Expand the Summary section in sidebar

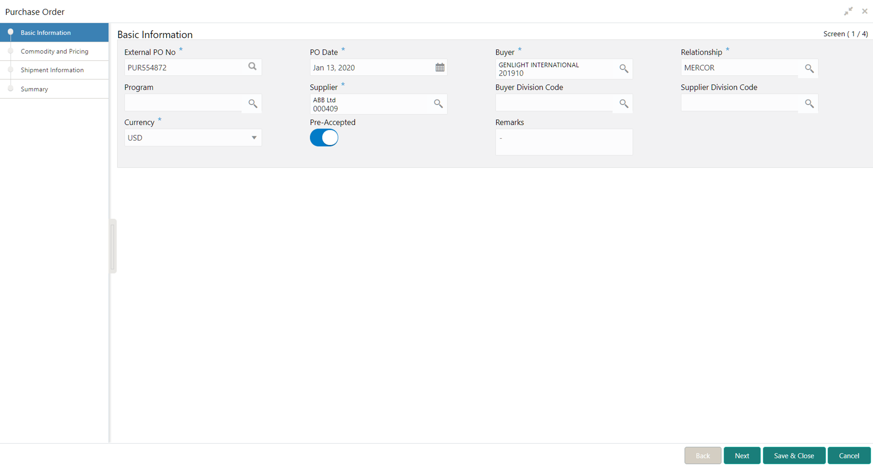34,89
